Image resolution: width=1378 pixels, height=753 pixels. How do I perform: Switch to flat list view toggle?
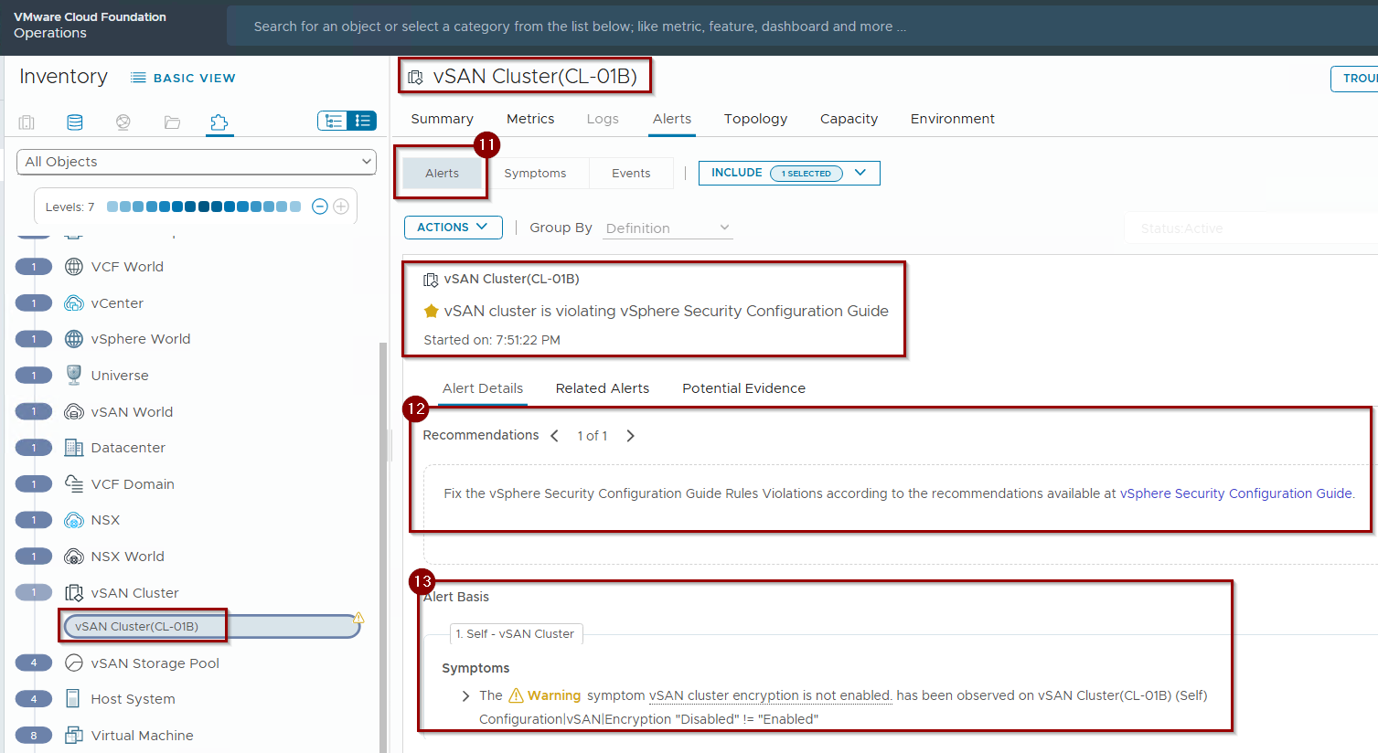click(x=363, y=121)
